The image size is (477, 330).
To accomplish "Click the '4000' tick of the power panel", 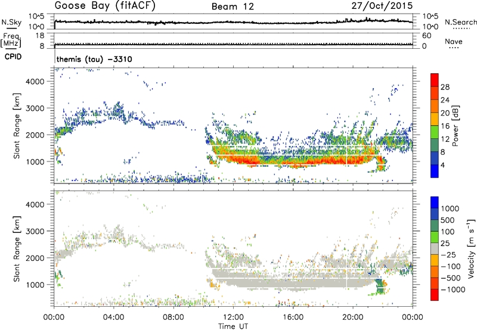I will pos(35,82).
